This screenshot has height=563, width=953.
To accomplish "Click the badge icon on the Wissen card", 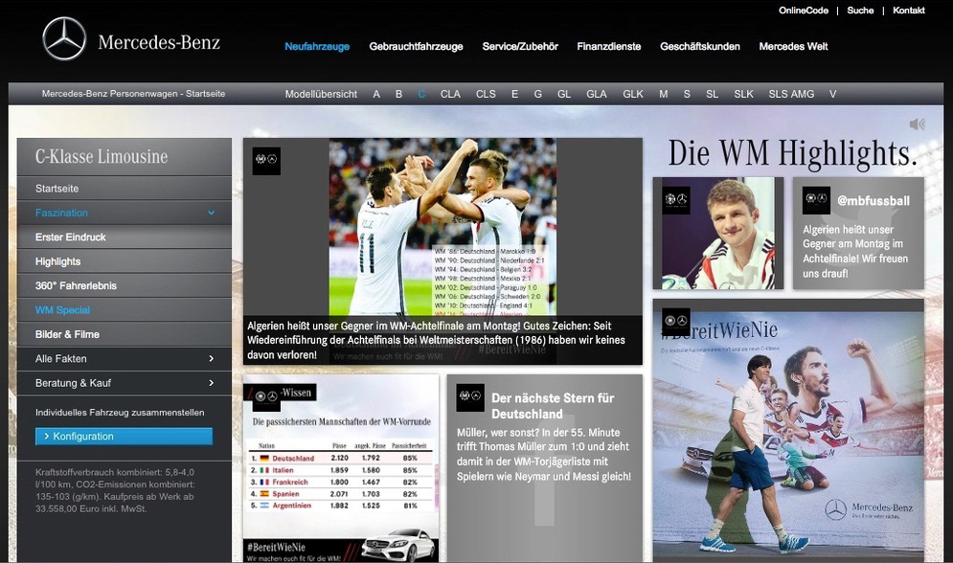I will (266, 396).
